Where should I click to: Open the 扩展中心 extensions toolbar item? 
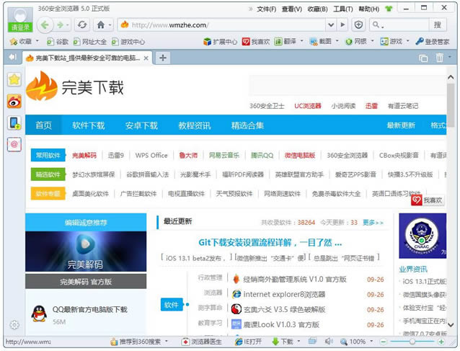pos(219,42)
